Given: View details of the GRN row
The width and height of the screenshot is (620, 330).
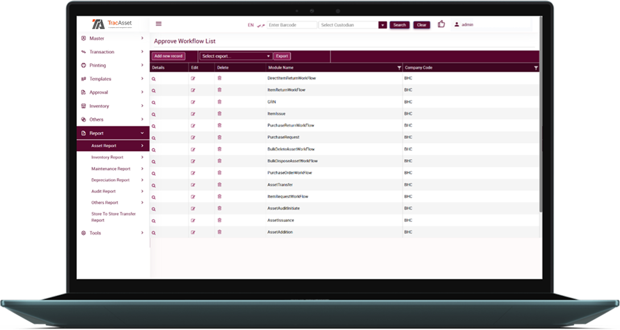Looking at the screenshot, I should pyautogui.click(x=154, y=102).
